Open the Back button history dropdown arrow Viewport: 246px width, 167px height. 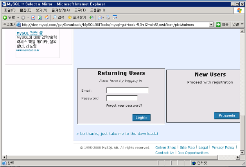[x=18, y=18]
